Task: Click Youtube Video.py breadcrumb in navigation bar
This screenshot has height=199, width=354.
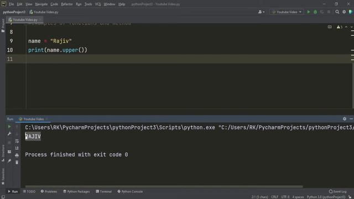Action: pyautogui.click(x=44, y=12)
